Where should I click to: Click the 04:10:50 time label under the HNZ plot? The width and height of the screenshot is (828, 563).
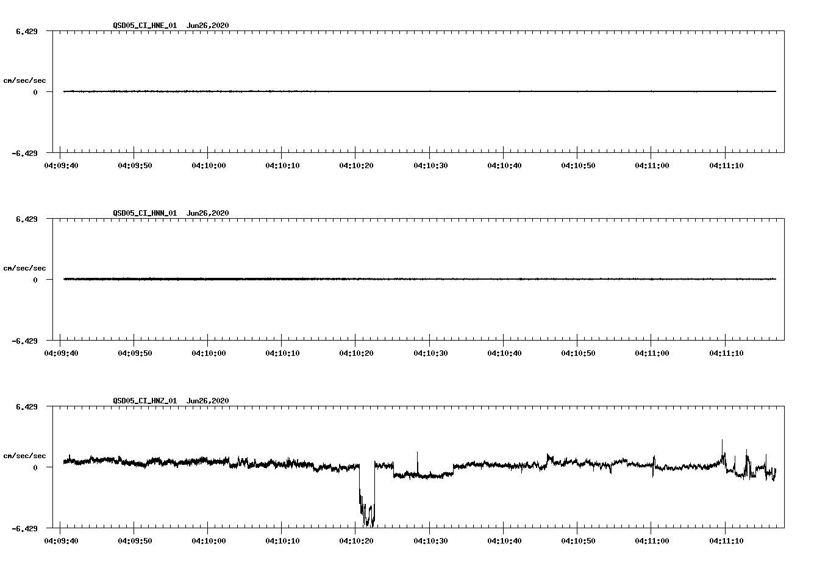click(577, 541)
